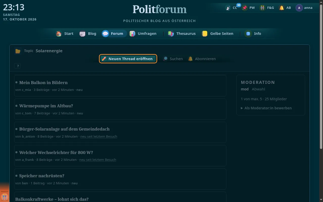Click the question mark help button
Image resolution: width=323 pixels, height=202 pixels.
[x=18, y=66]
